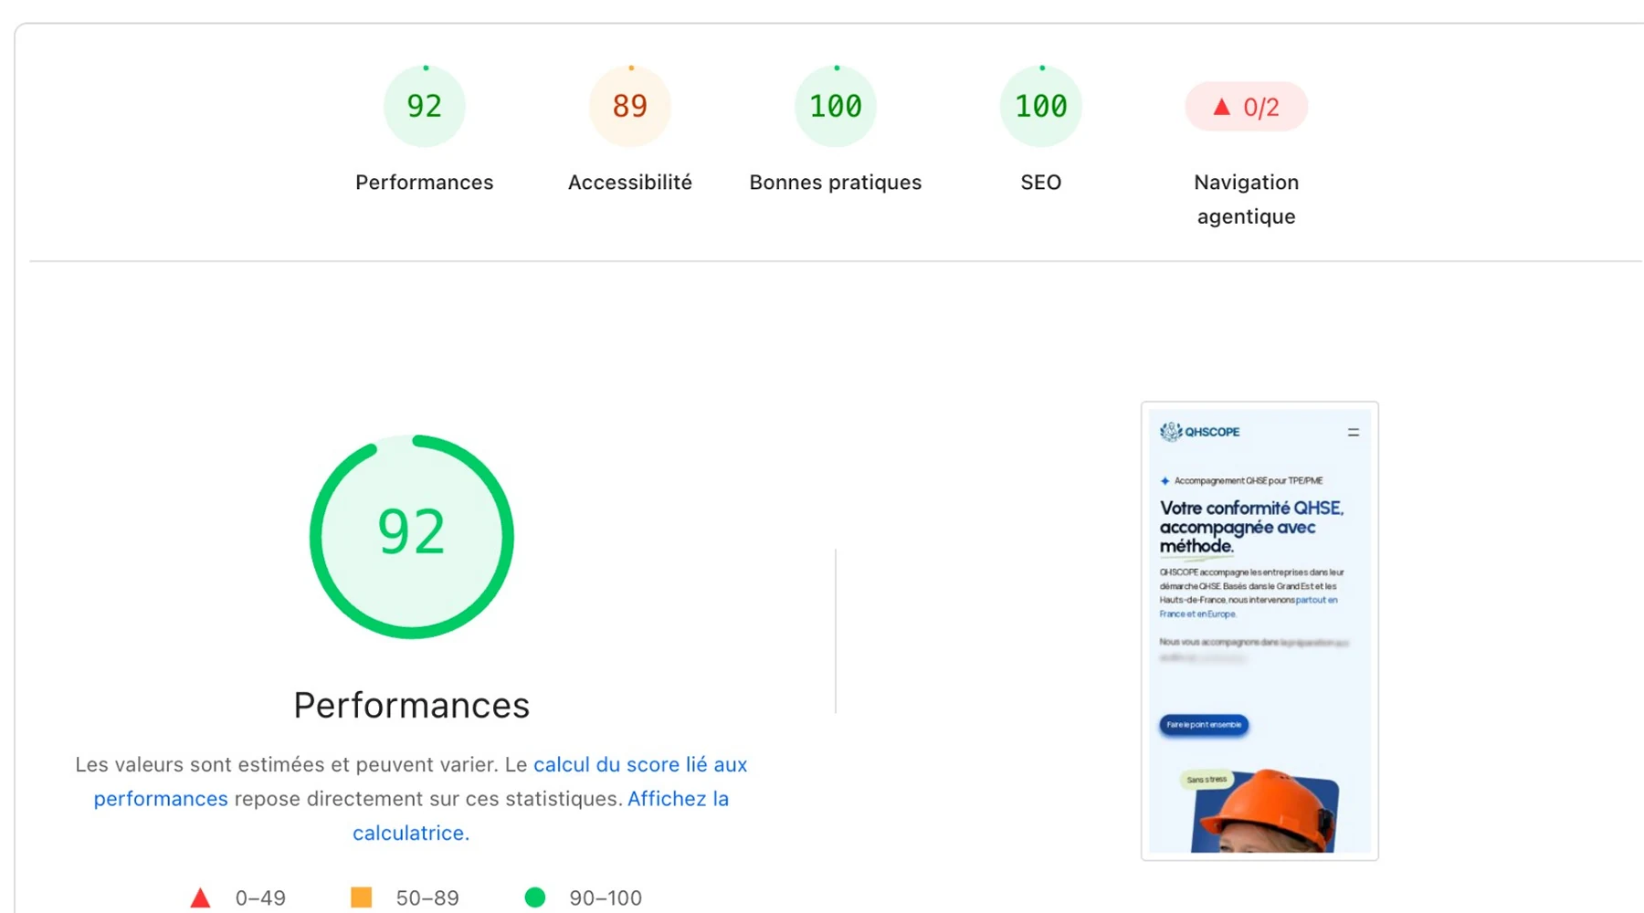Click the '0–49' legend text

click(x=260, y=898)
